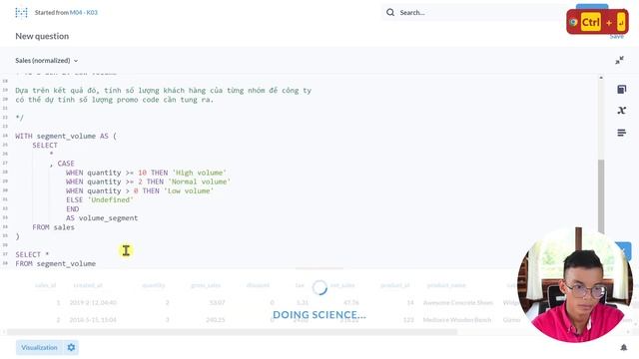Click the 'Normal volume' string in the query
This screenshot has height=359, width=639.
point(200,181)
